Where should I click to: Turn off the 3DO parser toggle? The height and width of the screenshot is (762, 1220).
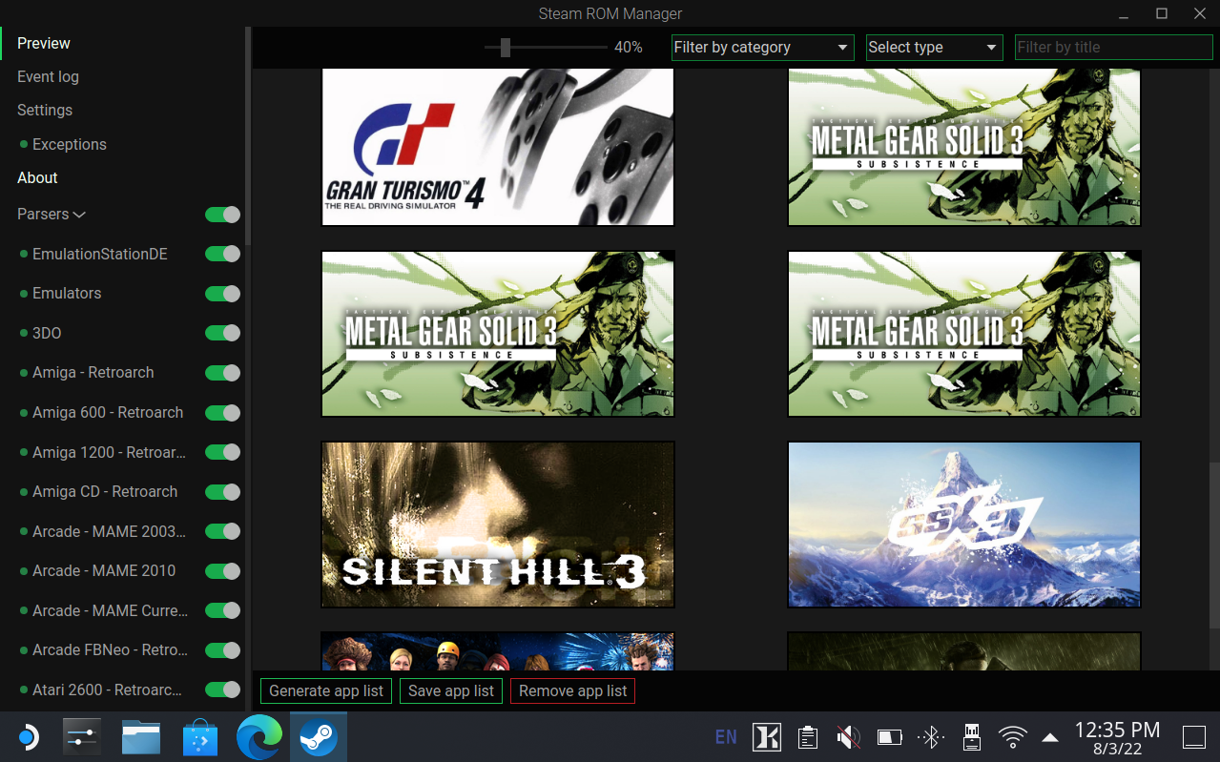coord(222,333)
